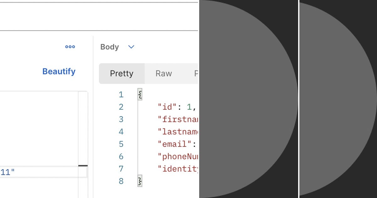The image size is (377, 198).
Task: Click the Beautify link
Action: (59, 71)
